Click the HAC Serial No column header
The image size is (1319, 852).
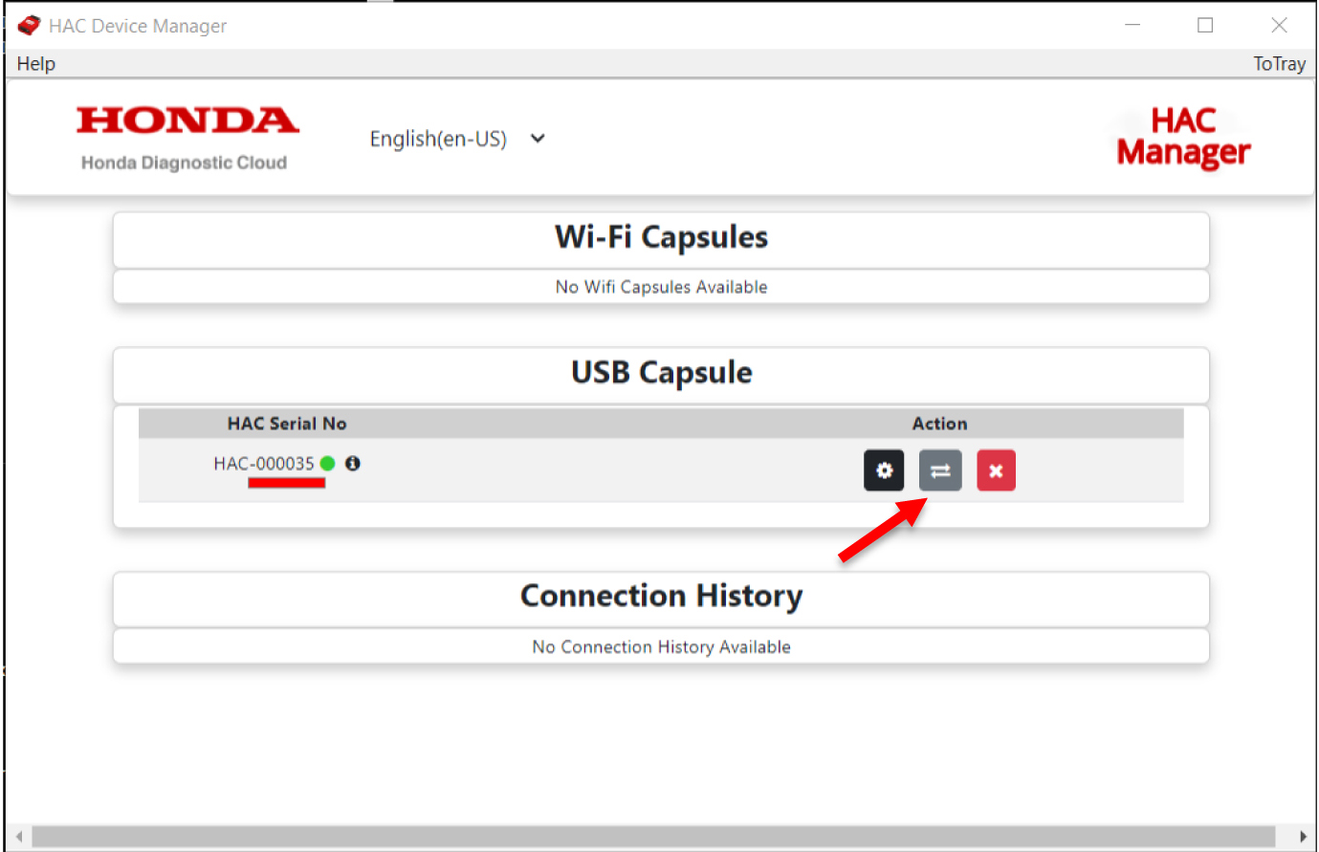287,424
